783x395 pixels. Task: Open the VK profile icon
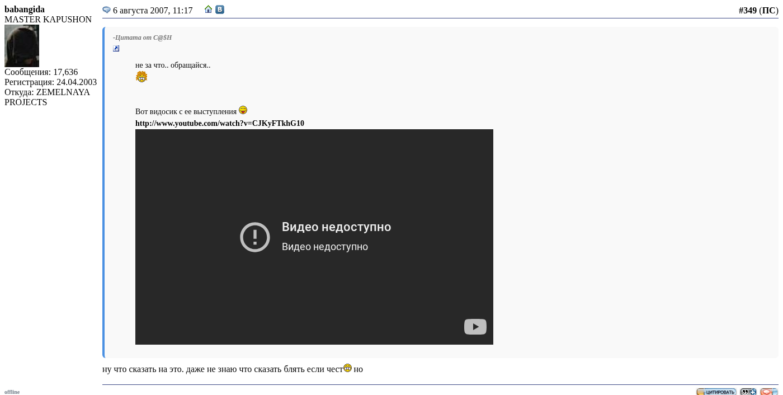point(220,10)
